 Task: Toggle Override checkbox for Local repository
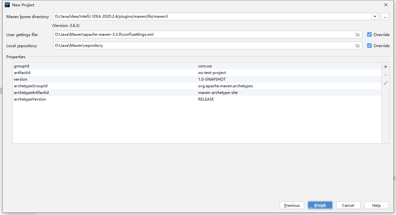click(369, 46)
